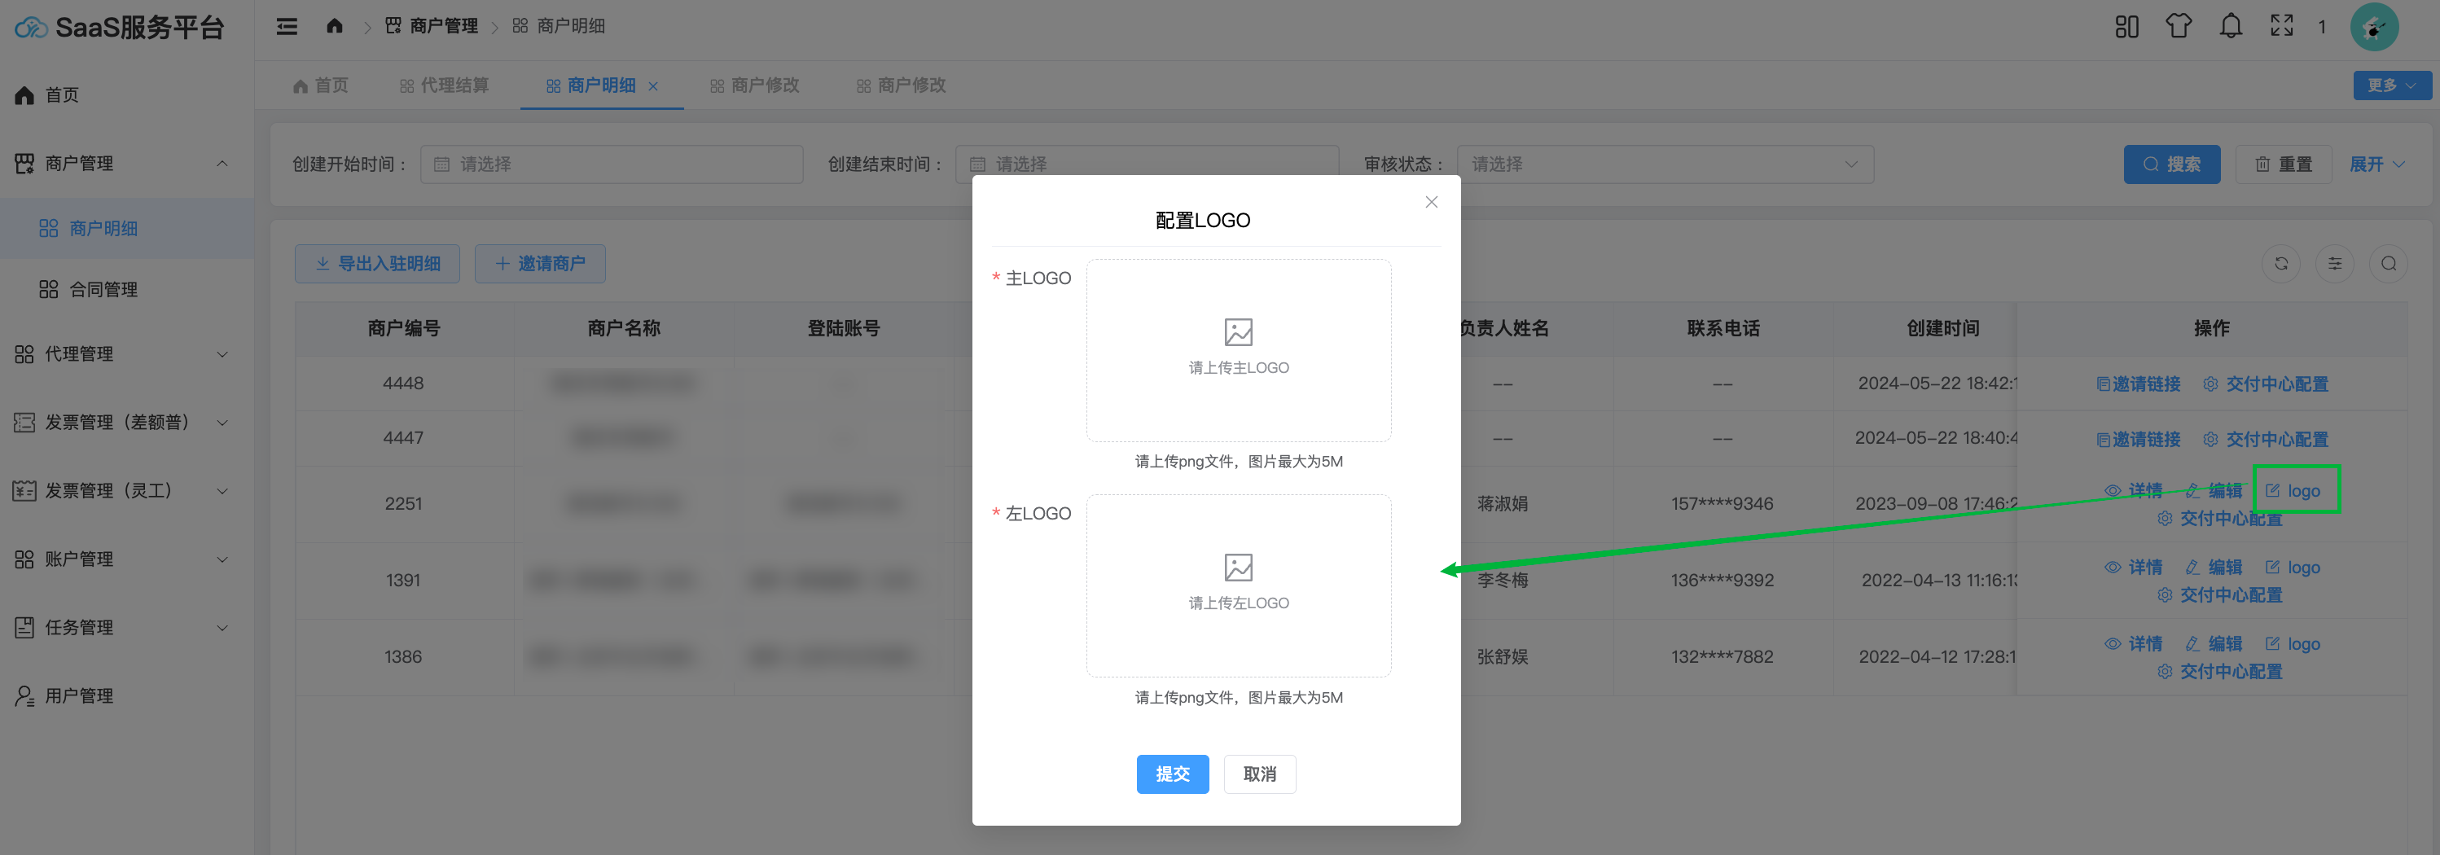
Task: Open table column settings icon
Action: [x=2335, y=264]
